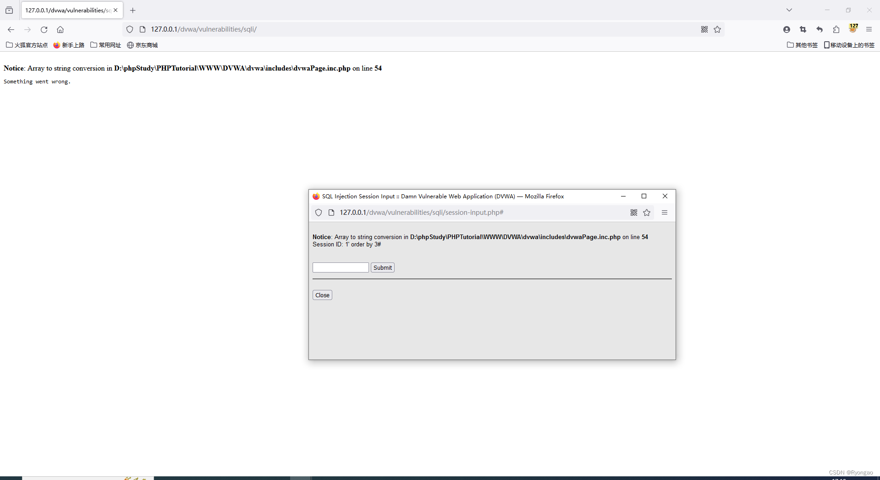The width and height of the screenshot is (880, 480).
Task: Open the tracking protection shield in the main address bar
Action: [130, 29]
